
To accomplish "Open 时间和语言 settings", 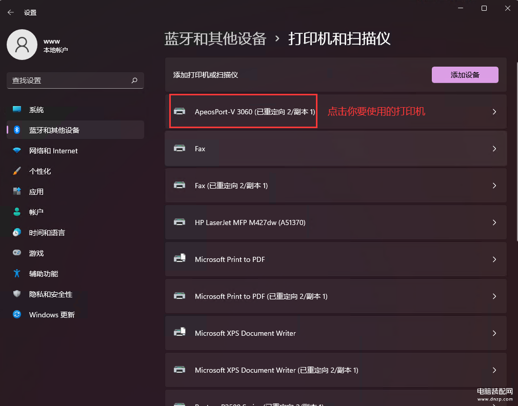I will [75, 232].
